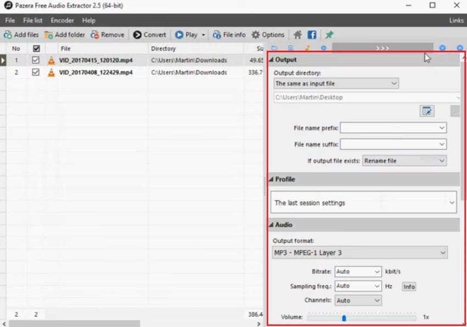Screen dimensions: 467x327
Task: Click the Directory cell of row 2
Action: pyautogui.click(x=196, y=72)
